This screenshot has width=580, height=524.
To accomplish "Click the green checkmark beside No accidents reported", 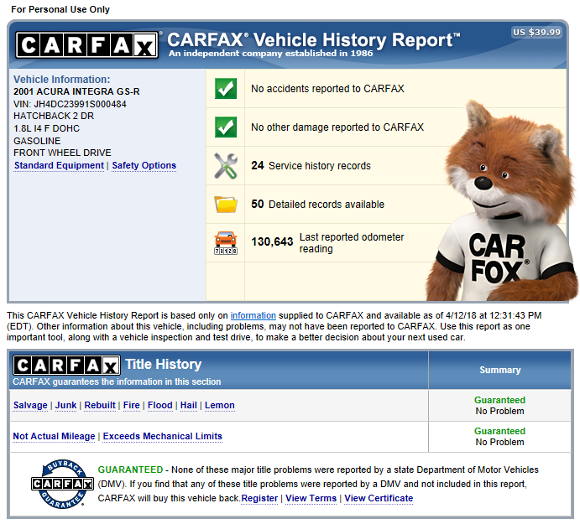I will pos(226,89).
